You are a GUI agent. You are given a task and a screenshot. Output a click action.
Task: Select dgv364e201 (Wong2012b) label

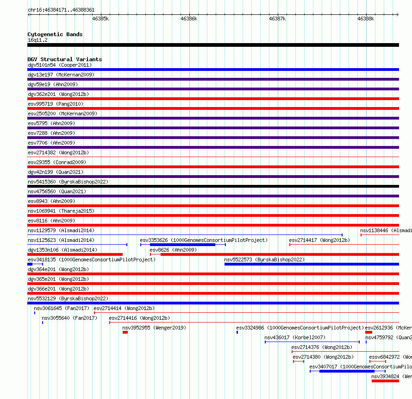tap(58, 269)
